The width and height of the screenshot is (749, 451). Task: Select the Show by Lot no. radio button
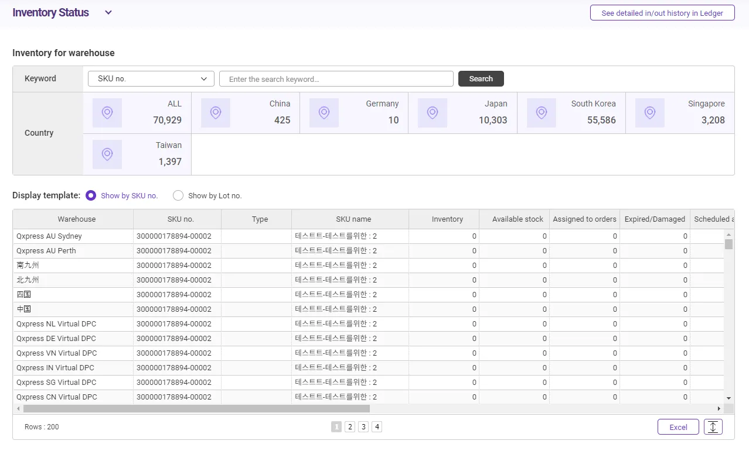[178, 195]
